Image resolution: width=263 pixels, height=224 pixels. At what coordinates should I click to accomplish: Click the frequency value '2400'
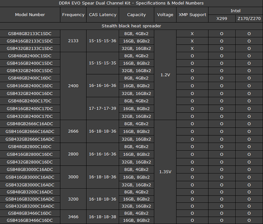73,86
